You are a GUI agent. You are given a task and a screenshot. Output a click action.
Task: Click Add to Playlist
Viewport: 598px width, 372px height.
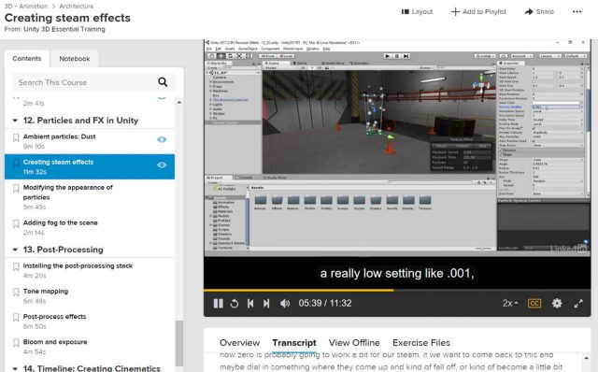(x=478, y=12)
